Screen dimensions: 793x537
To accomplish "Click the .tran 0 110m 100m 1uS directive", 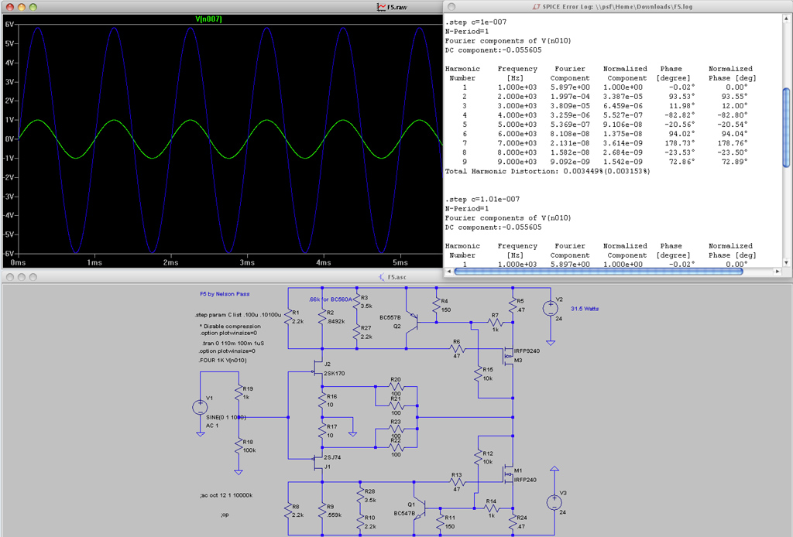I will pyautogui.click(x=232, y=343).
